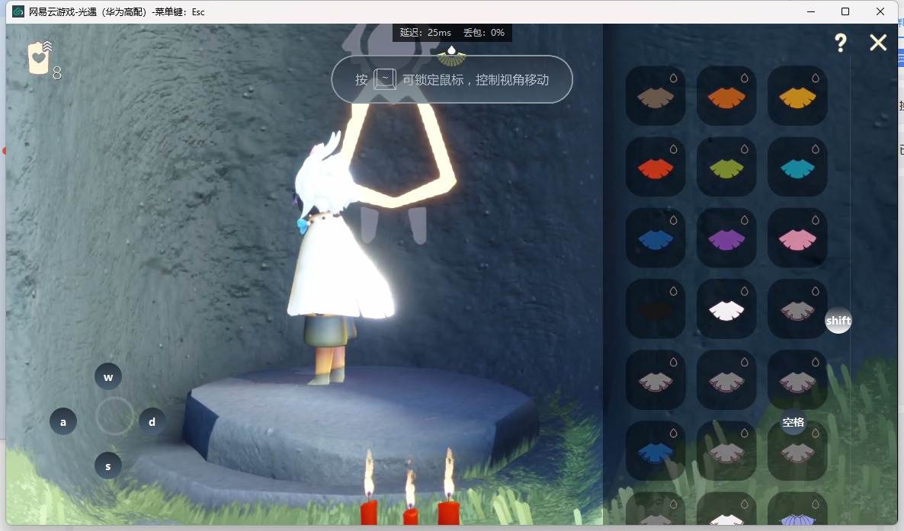Click the candle heart counter icon
The image size is (904, 531).
coord(40,58)
